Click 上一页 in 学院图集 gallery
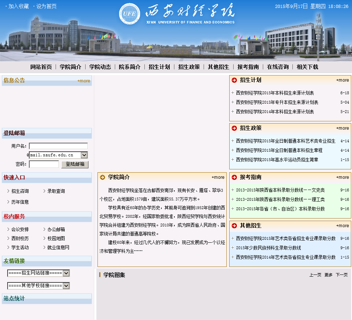 point(315,275)
